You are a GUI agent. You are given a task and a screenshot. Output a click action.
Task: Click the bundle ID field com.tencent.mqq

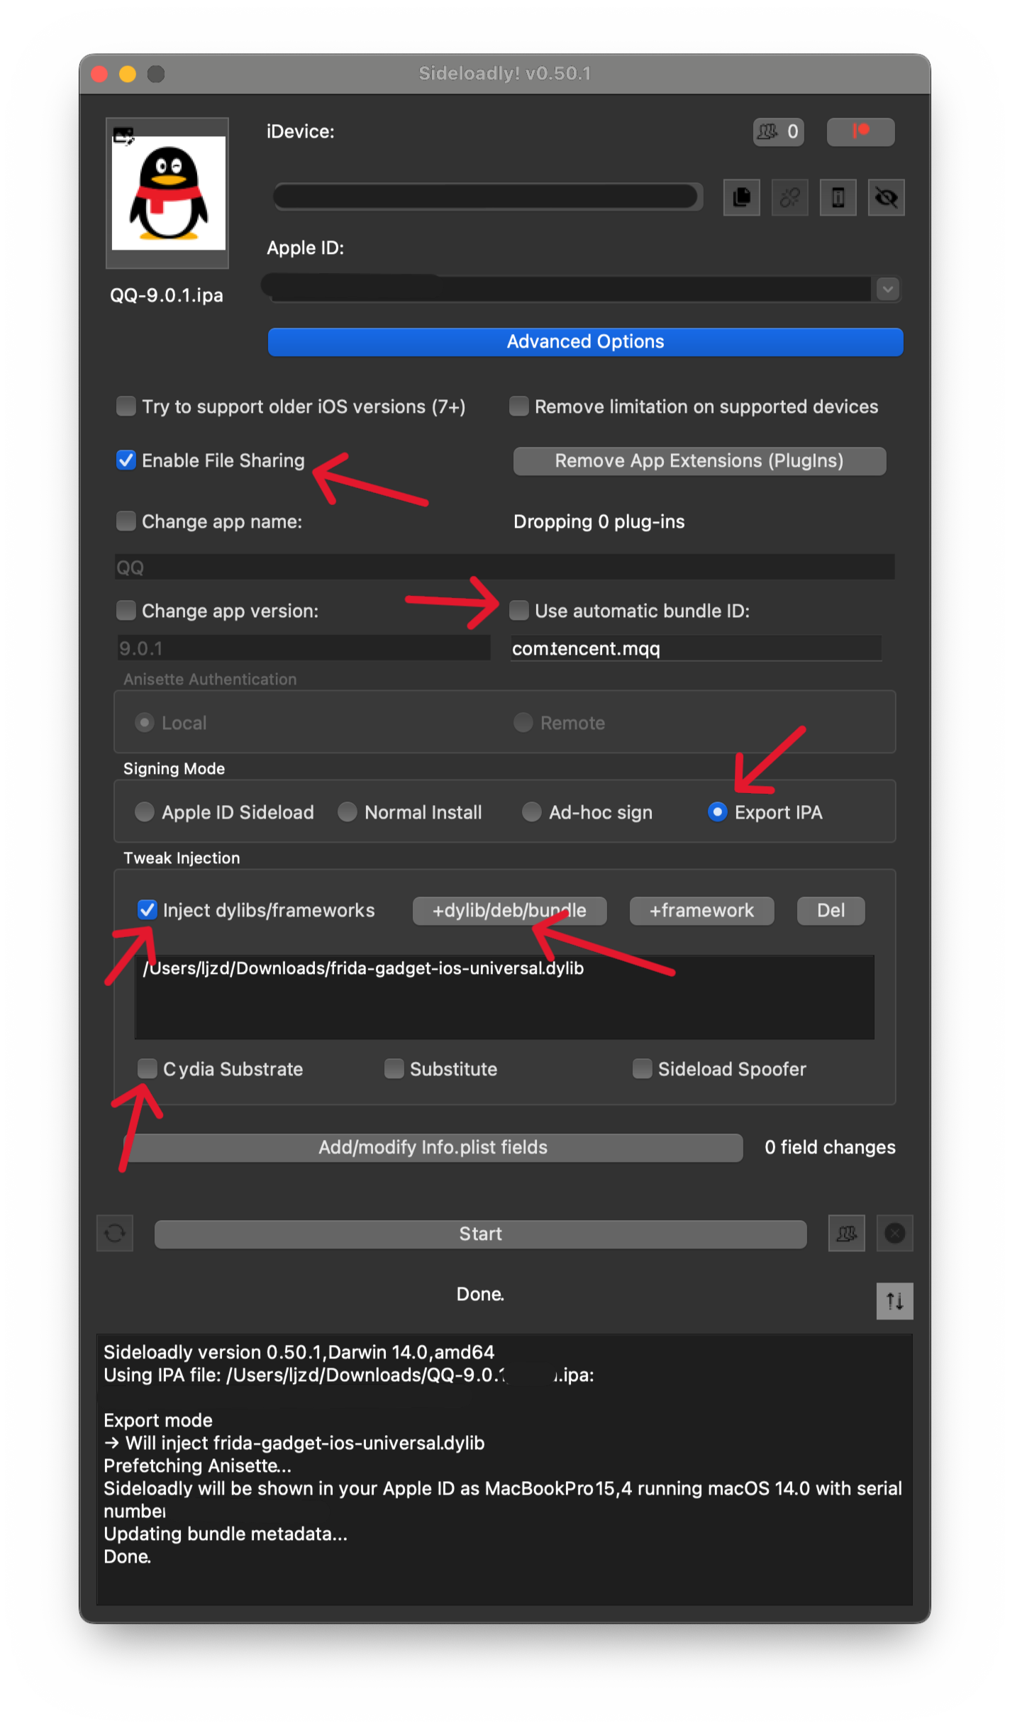(x=696, y=648)
